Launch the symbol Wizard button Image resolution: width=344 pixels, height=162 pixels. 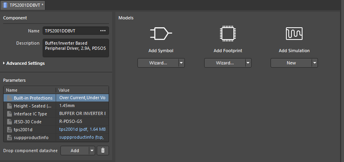[158, 63]
